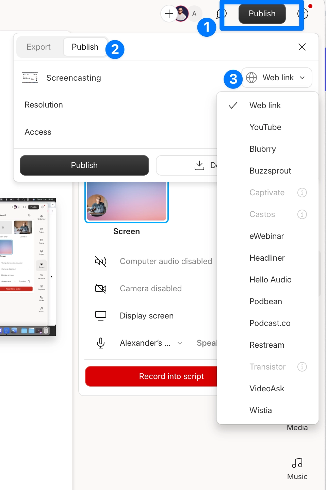Image resolution: width=326 pixels, height=490 pixels.
Task: Click the Access row label
Action: tap(38, 132)
